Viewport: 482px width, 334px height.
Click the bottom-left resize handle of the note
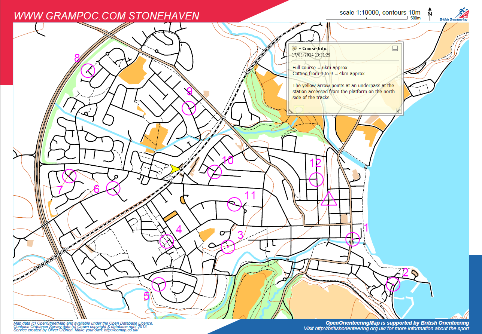[291, 111]
